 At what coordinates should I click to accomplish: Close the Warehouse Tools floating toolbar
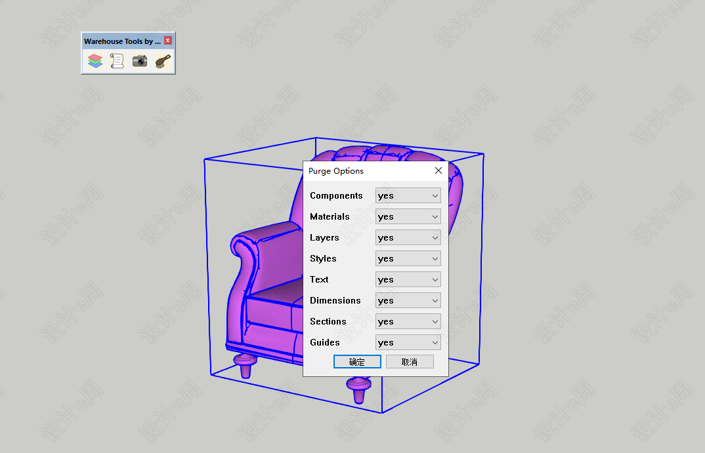[168, 41]
